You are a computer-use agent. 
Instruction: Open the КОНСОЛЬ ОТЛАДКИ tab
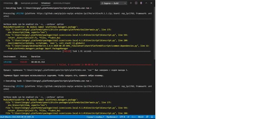pyautogui.click(x=62, y=3)
